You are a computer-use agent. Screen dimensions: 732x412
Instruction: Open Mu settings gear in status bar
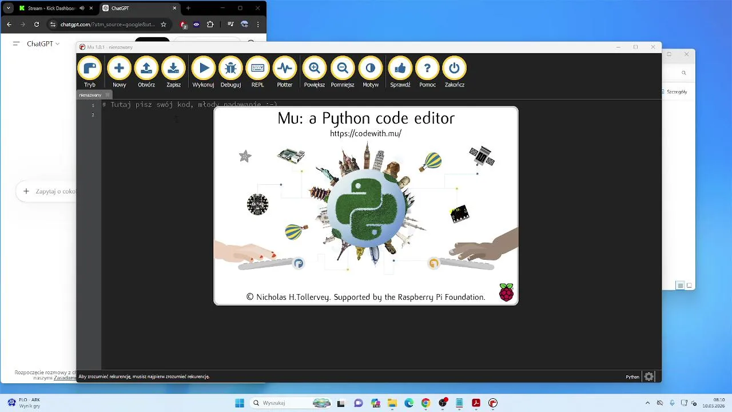[x=649, y=377]
